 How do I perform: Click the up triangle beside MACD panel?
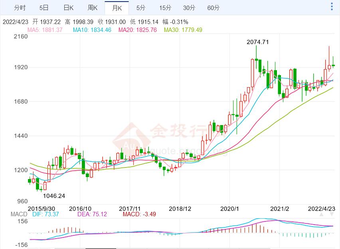(321, 215)
